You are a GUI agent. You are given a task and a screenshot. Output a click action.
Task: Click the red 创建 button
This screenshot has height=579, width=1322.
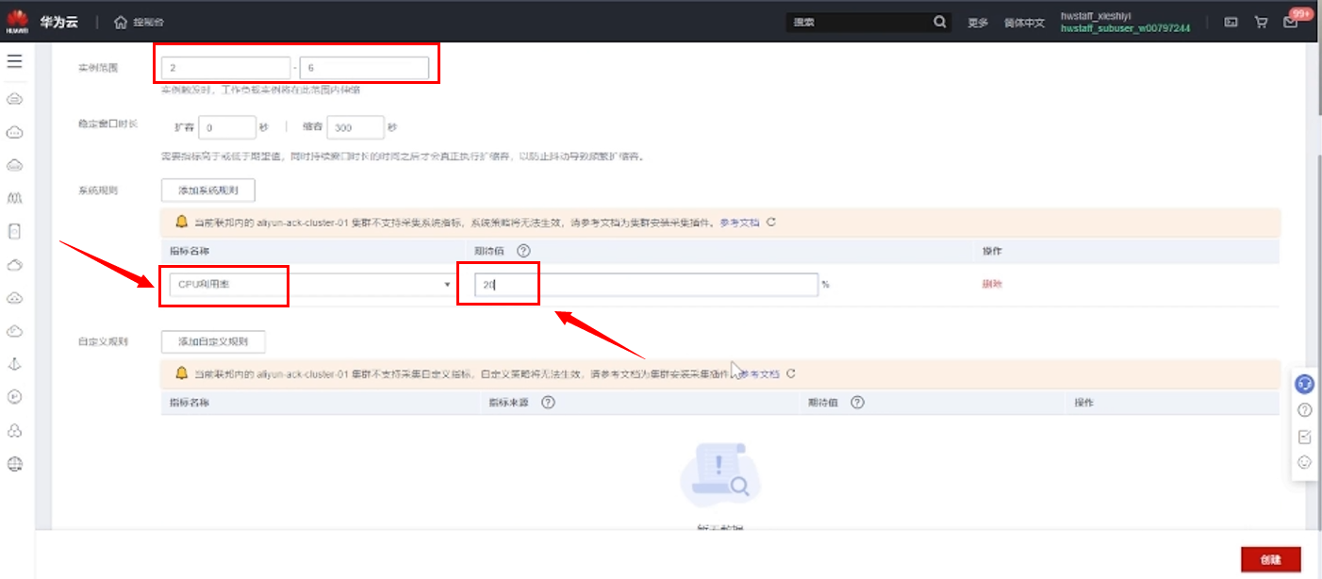point(1270,558)
